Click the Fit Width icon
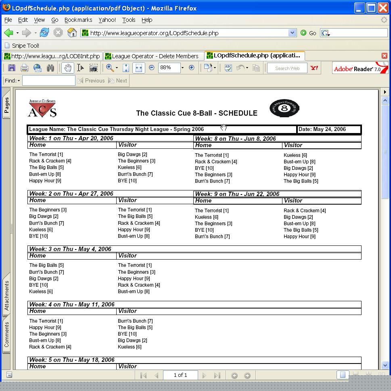 (138, 68)
